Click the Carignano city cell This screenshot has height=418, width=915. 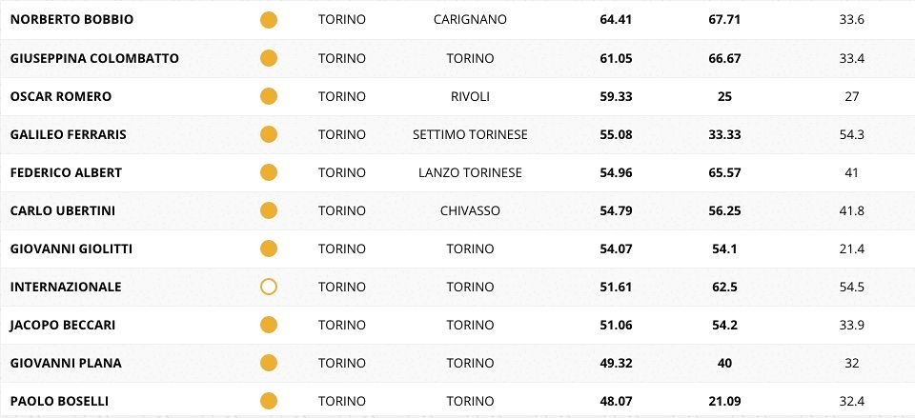point(470,20)
